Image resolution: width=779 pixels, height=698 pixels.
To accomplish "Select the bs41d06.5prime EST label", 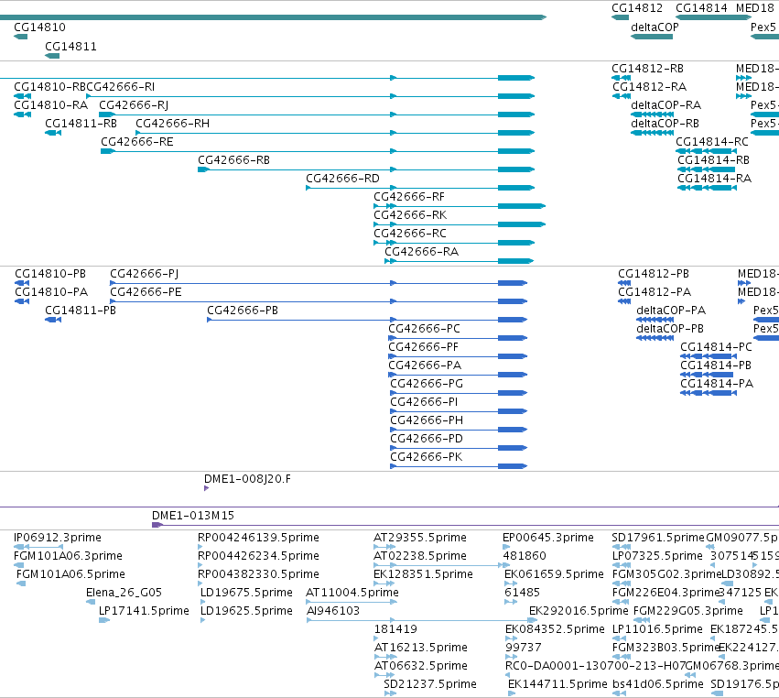I will click(658, 684).
